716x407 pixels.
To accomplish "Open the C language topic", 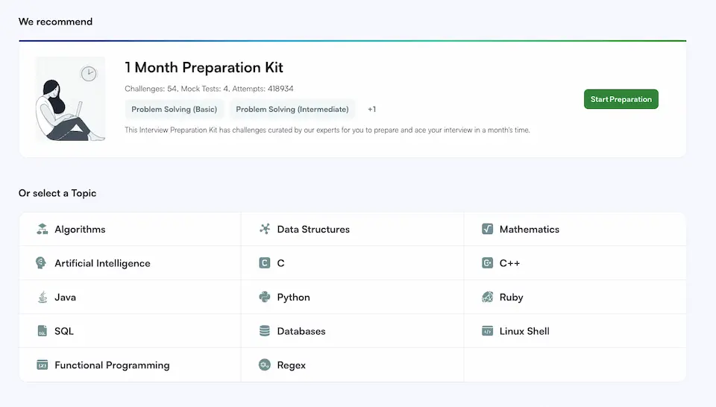I will tap(353, 263).
